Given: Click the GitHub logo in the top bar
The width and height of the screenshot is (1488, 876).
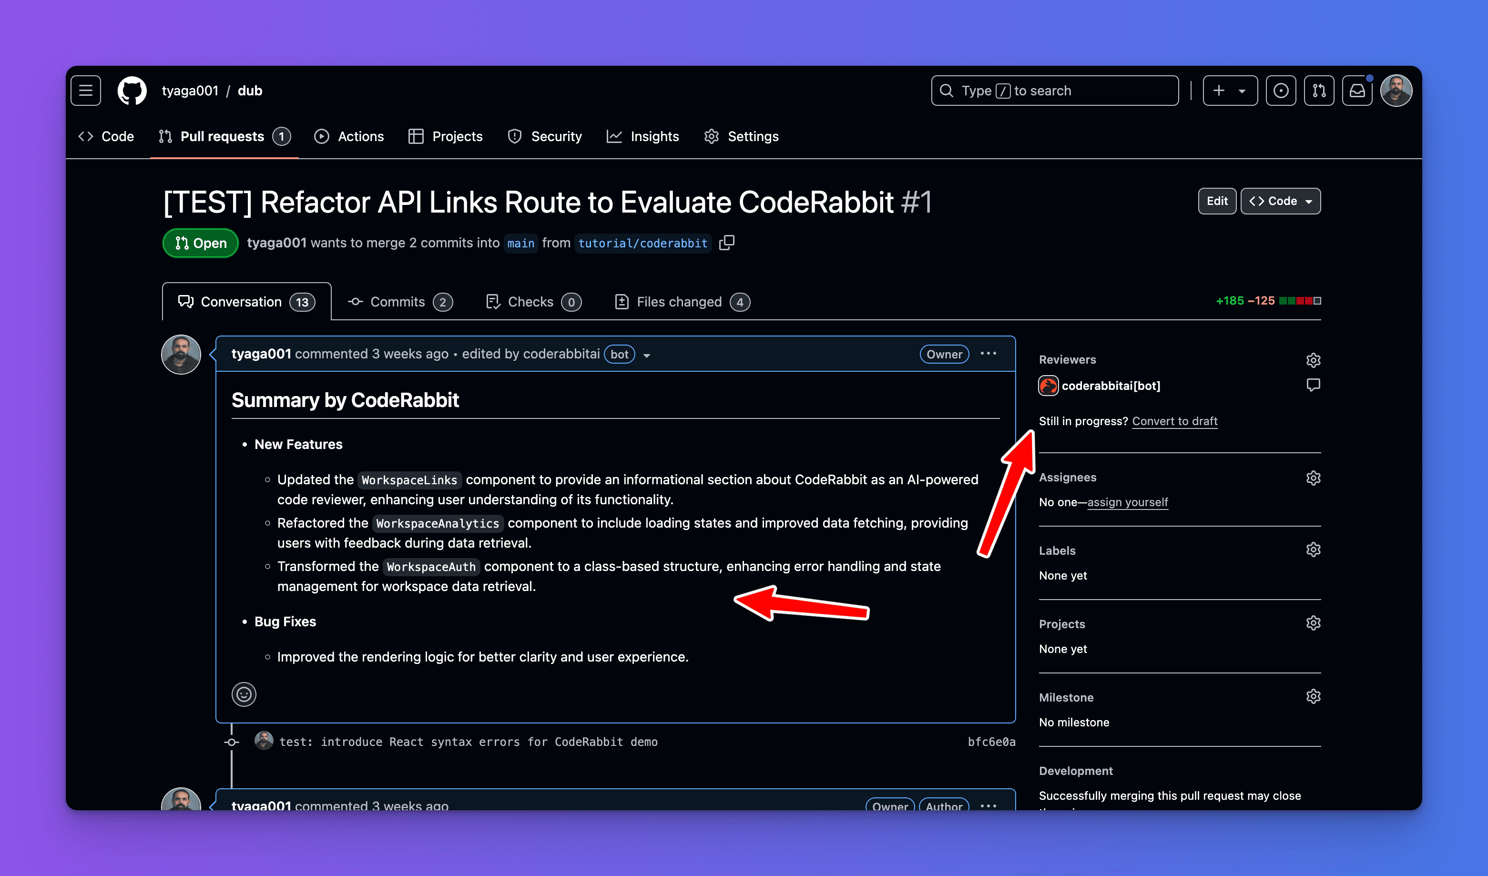Looking at the screenshot, I should [x=131, y=90].
